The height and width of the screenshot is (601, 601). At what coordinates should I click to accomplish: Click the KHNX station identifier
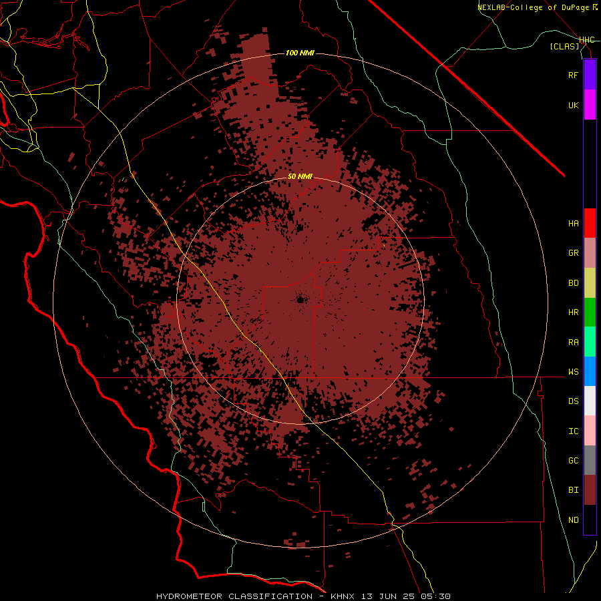(343, 596)
